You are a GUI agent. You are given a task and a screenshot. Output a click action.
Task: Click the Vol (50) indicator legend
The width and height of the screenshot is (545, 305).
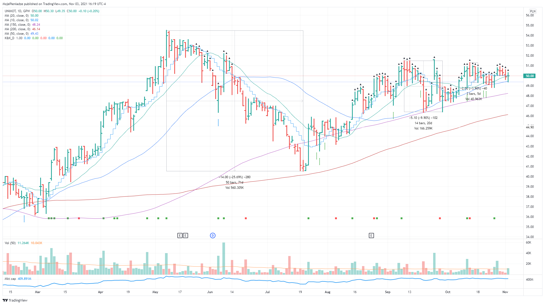pyautogui.click(x=10, y=243)
